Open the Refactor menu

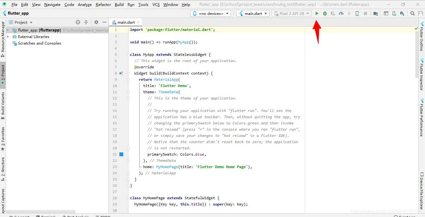pos(103,4)
